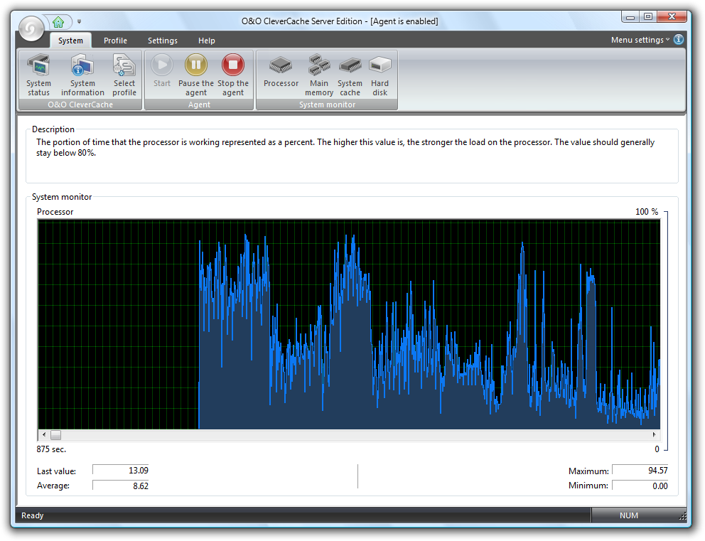705x541 pixels.
Task: Click the System monitor ribbon group label
Action: click(x=328, y=105)
